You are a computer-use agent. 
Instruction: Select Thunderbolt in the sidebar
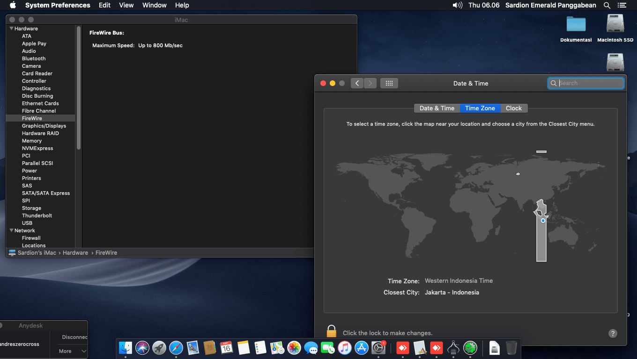pos(37,215)
